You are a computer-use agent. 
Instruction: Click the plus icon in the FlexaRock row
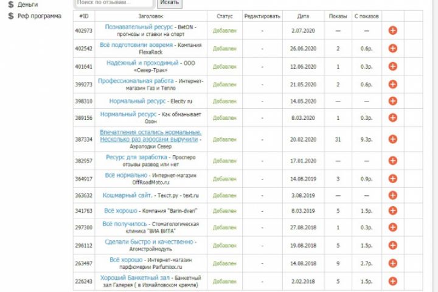(393, 48)
